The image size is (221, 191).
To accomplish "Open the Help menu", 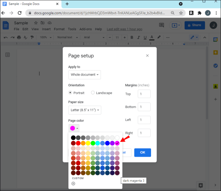I will tap(98, 29).
